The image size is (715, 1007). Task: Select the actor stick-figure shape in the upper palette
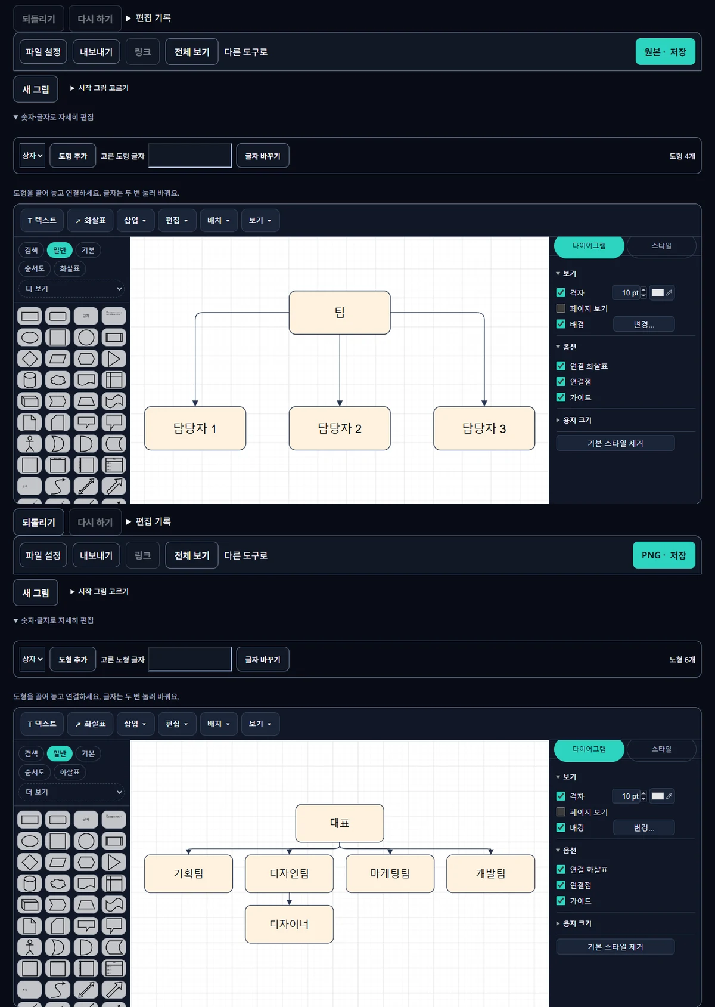(30, 444)
